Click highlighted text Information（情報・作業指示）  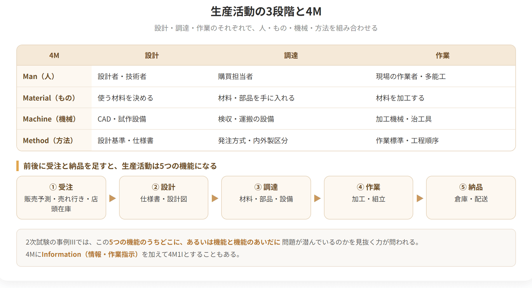[90, 254]
